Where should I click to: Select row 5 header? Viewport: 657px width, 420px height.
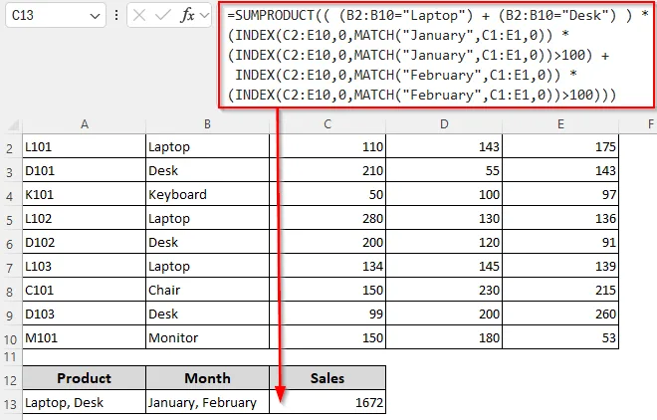click(11, 219)
